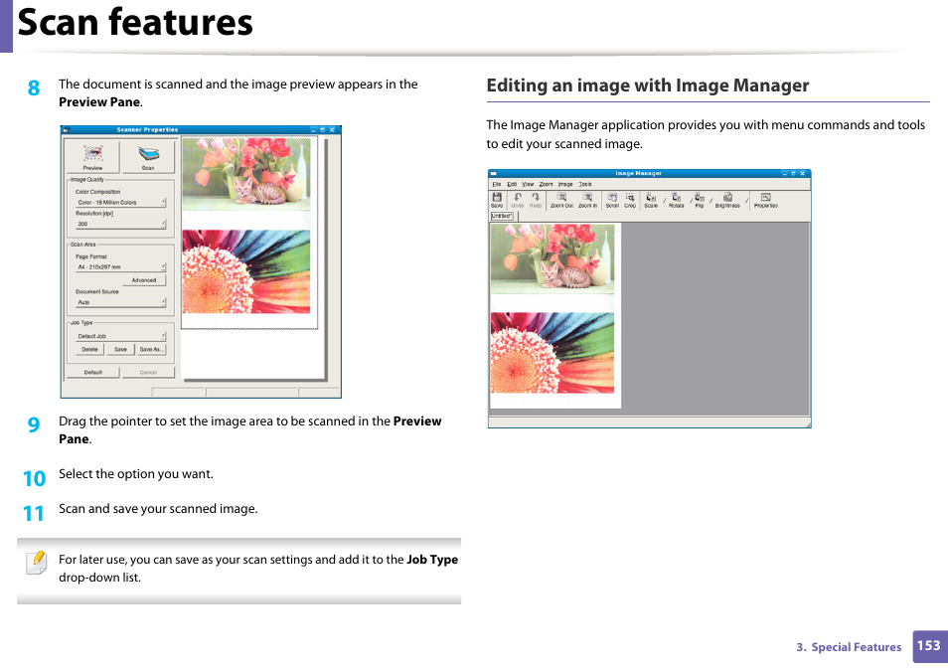Click the Cancel button in Scanner Properties
The width and height of the screenshot is (948, 671).
[x=148, y=372]
